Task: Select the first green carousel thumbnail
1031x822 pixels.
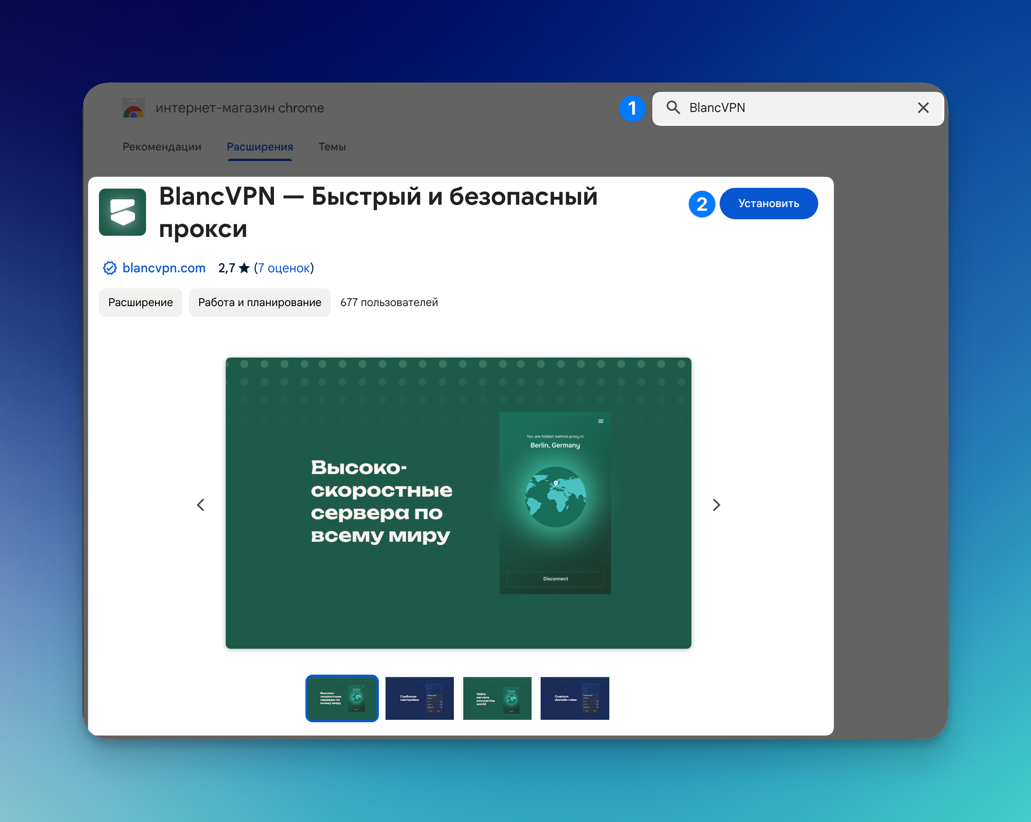Action: (x=342, y=698)
